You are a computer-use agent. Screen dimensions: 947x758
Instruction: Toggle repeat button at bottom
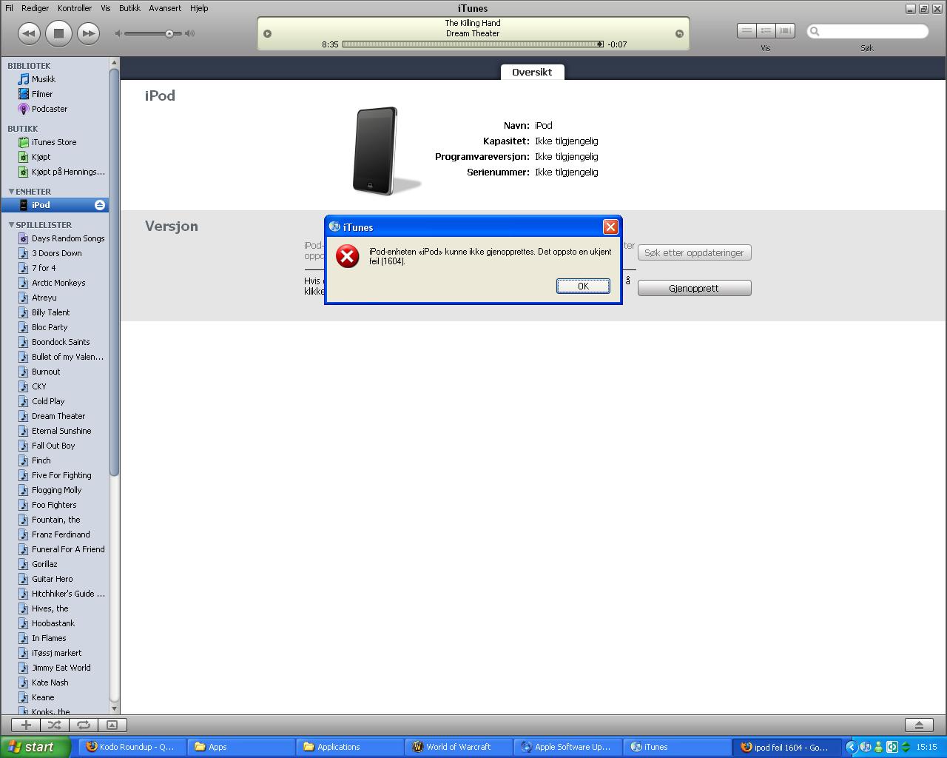coord(83,725)
